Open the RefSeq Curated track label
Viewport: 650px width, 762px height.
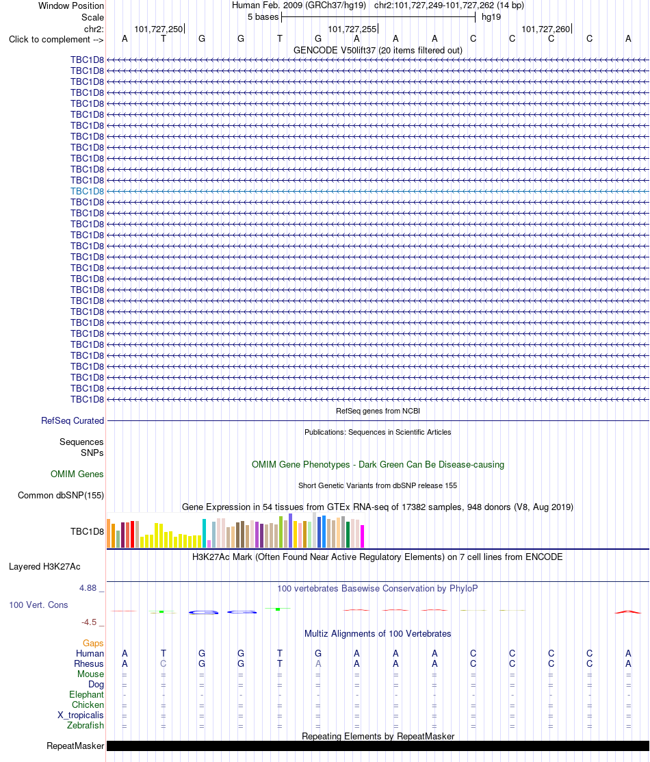(73, 421)
